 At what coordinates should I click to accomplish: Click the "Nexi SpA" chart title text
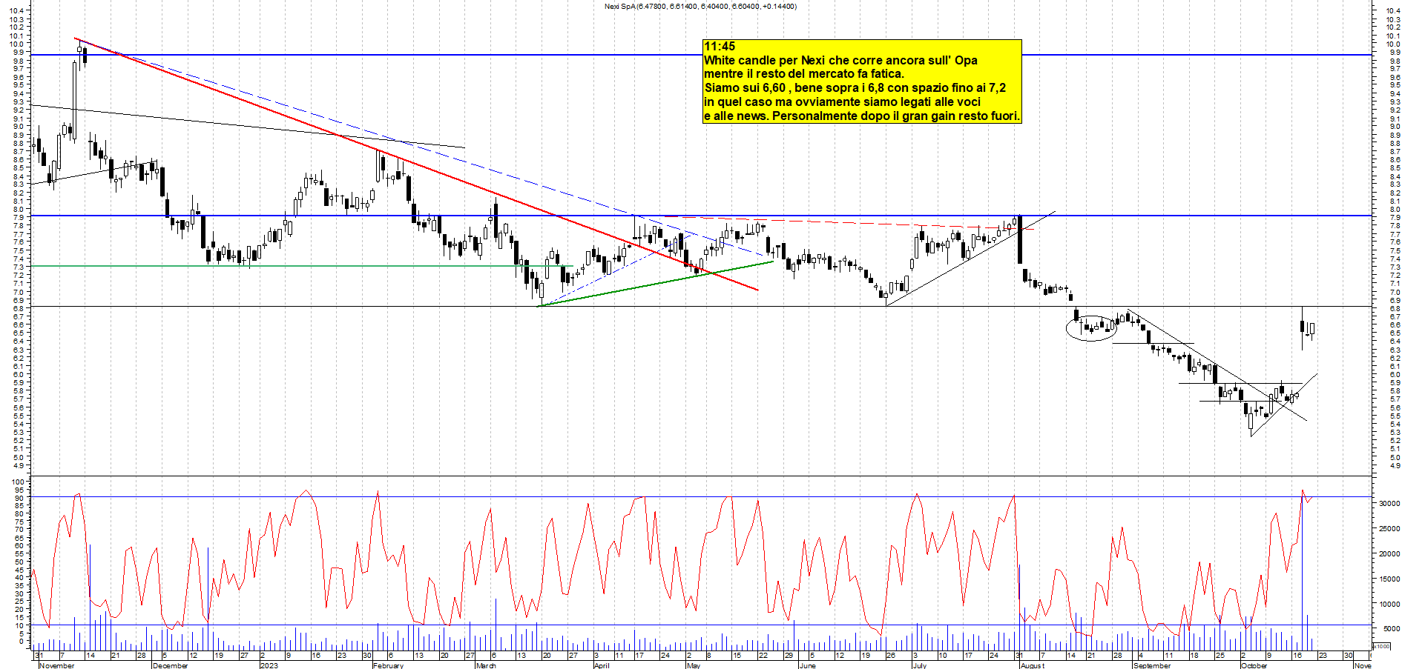pyautogui.click(x=620, y=6)
